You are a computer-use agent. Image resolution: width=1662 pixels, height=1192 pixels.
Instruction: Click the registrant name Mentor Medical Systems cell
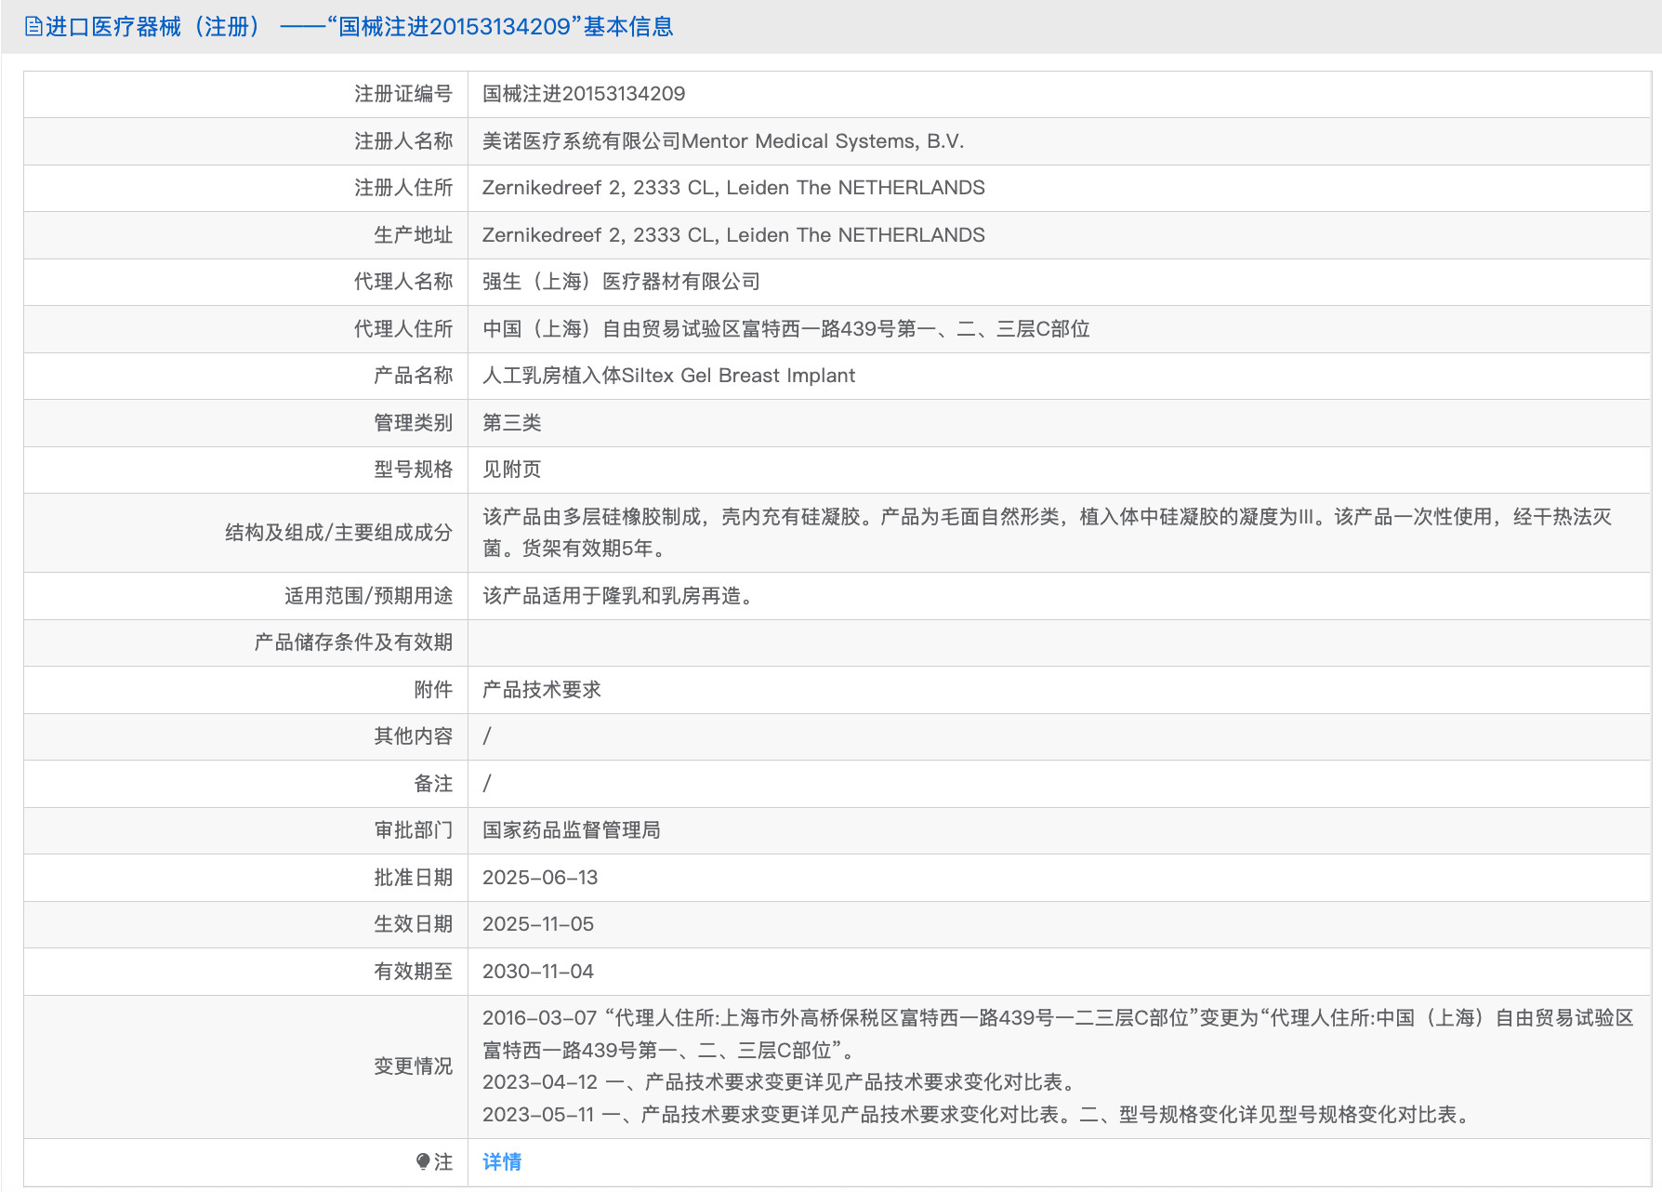[722, 141]
